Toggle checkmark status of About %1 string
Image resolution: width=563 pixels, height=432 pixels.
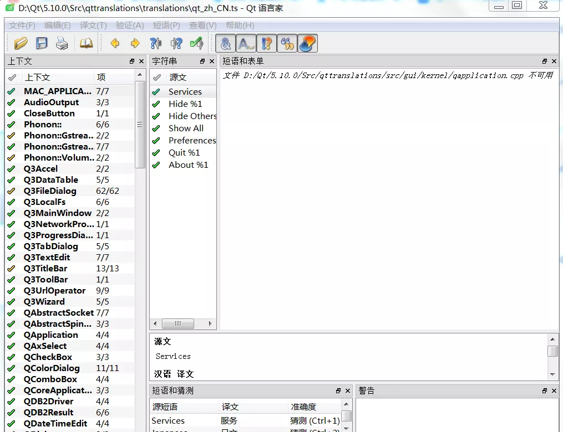click(x=156, y=165)
